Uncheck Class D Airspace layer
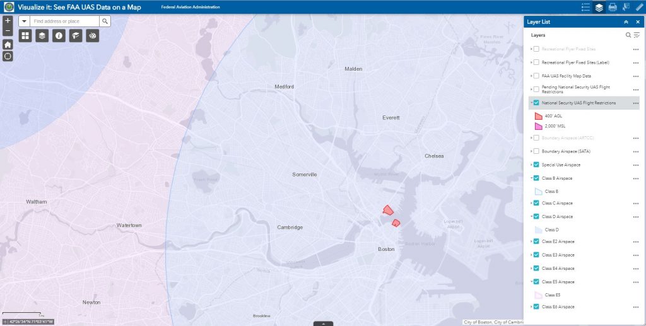The width and height of the screenshot is (646, 326). pyautogui.click(x=536, y=216)
